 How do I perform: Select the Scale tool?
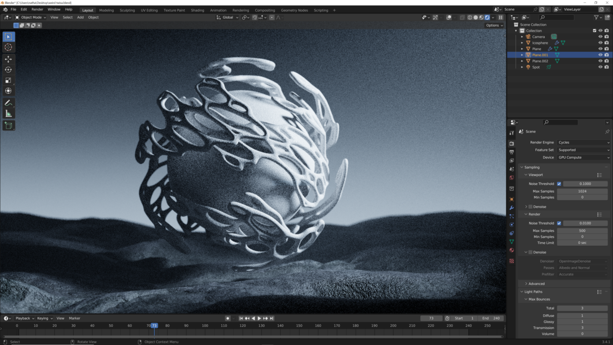(8, 80)
